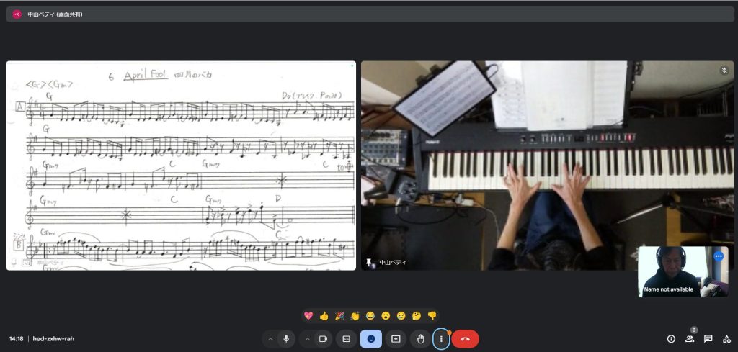Send the crying sad face reaction
Image resolution: width=738 pixels, height=352 pixels.
(401, 316)
